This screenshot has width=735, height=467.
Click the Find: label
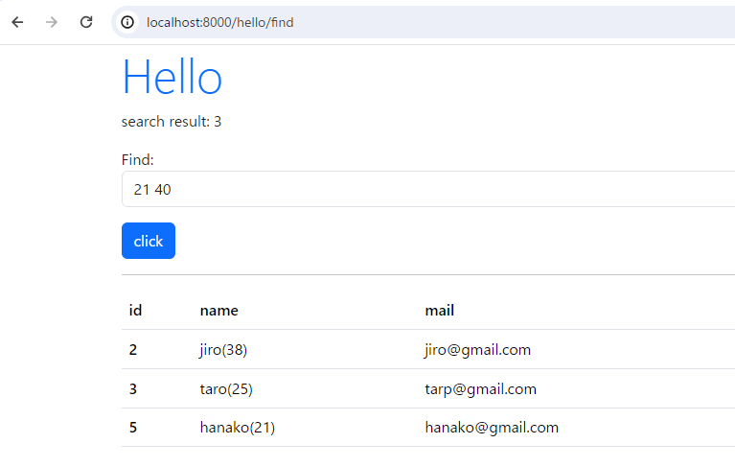[137, 160]
